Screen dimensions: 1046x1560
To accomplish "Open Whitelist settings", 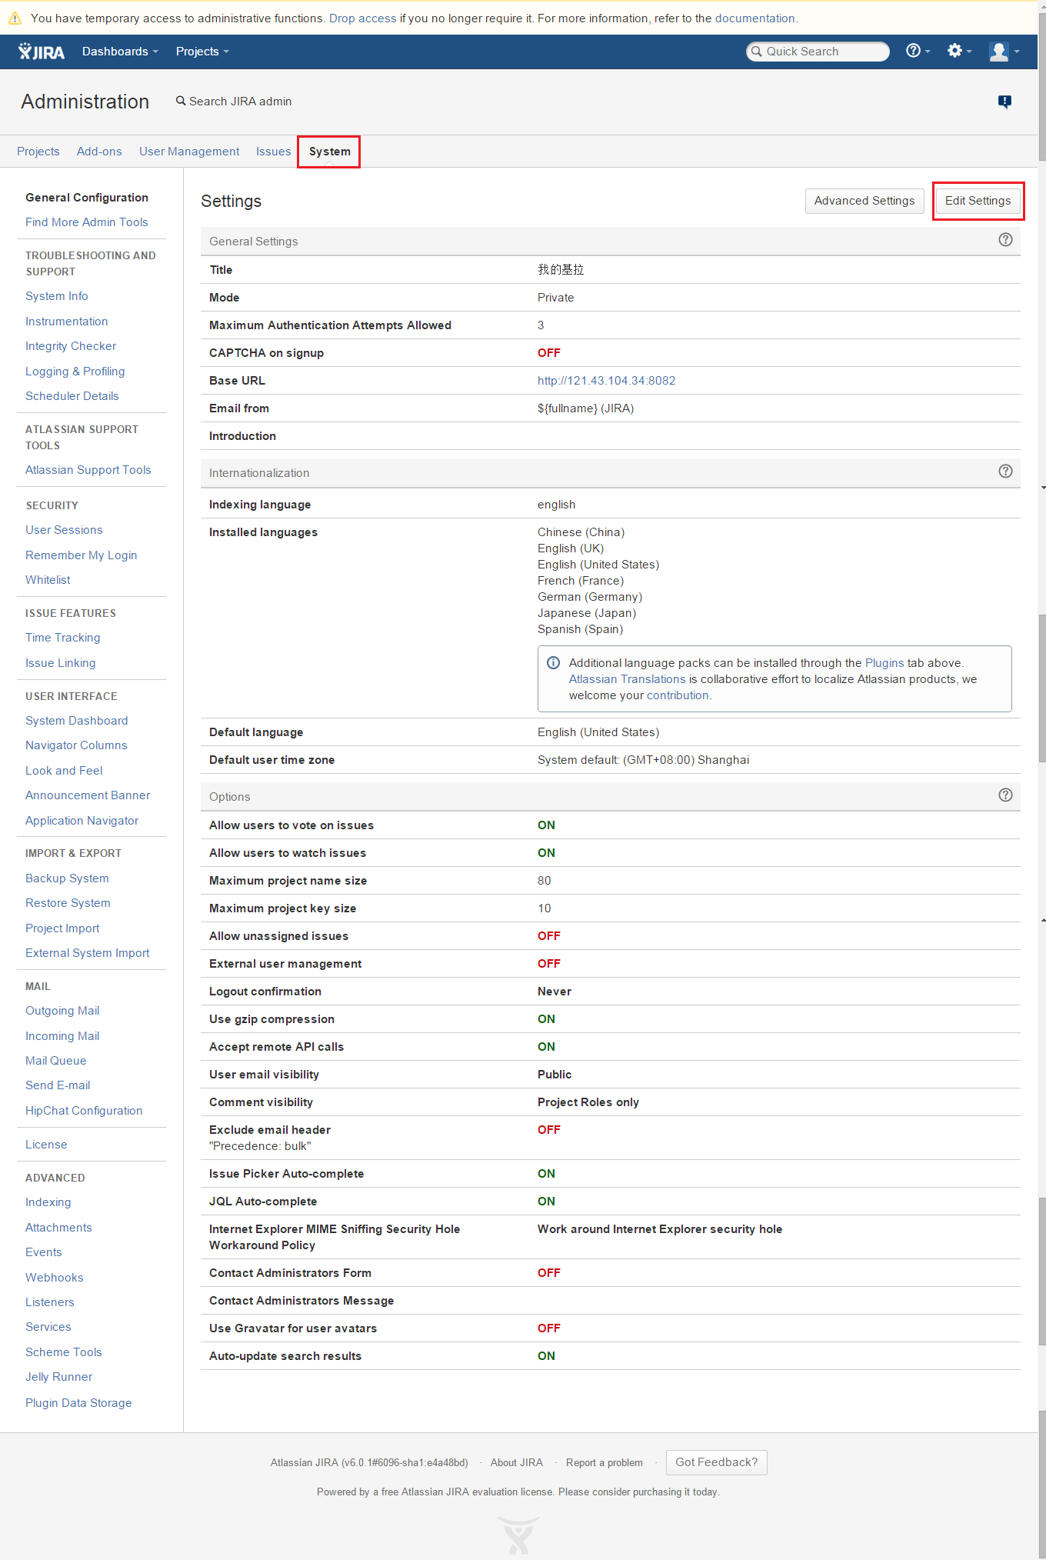I will [48, 580].
